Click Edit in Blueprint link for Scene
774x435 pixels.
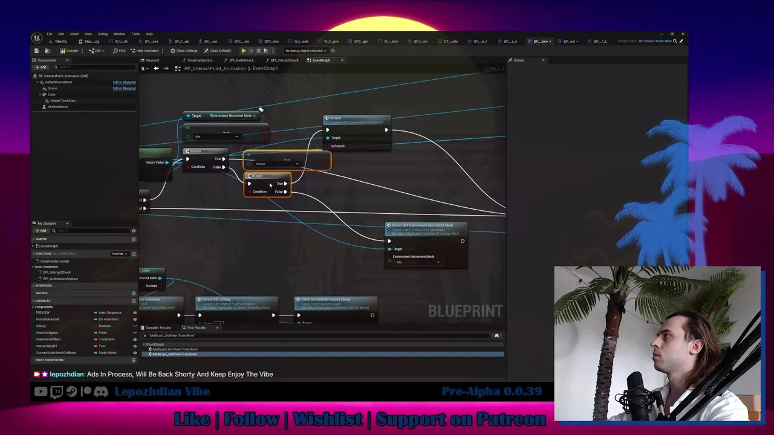[x=124, y=88]
